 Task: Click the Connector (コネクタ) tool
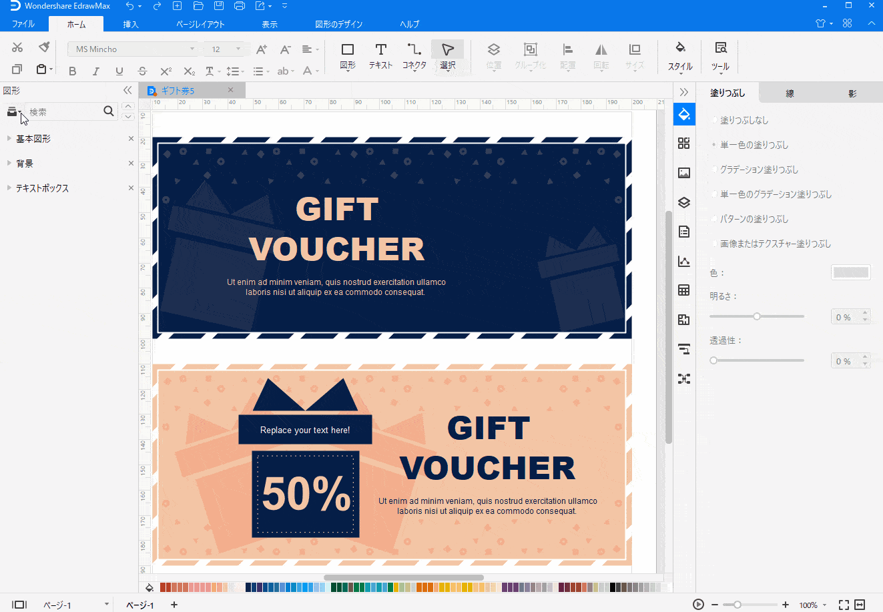414,55
